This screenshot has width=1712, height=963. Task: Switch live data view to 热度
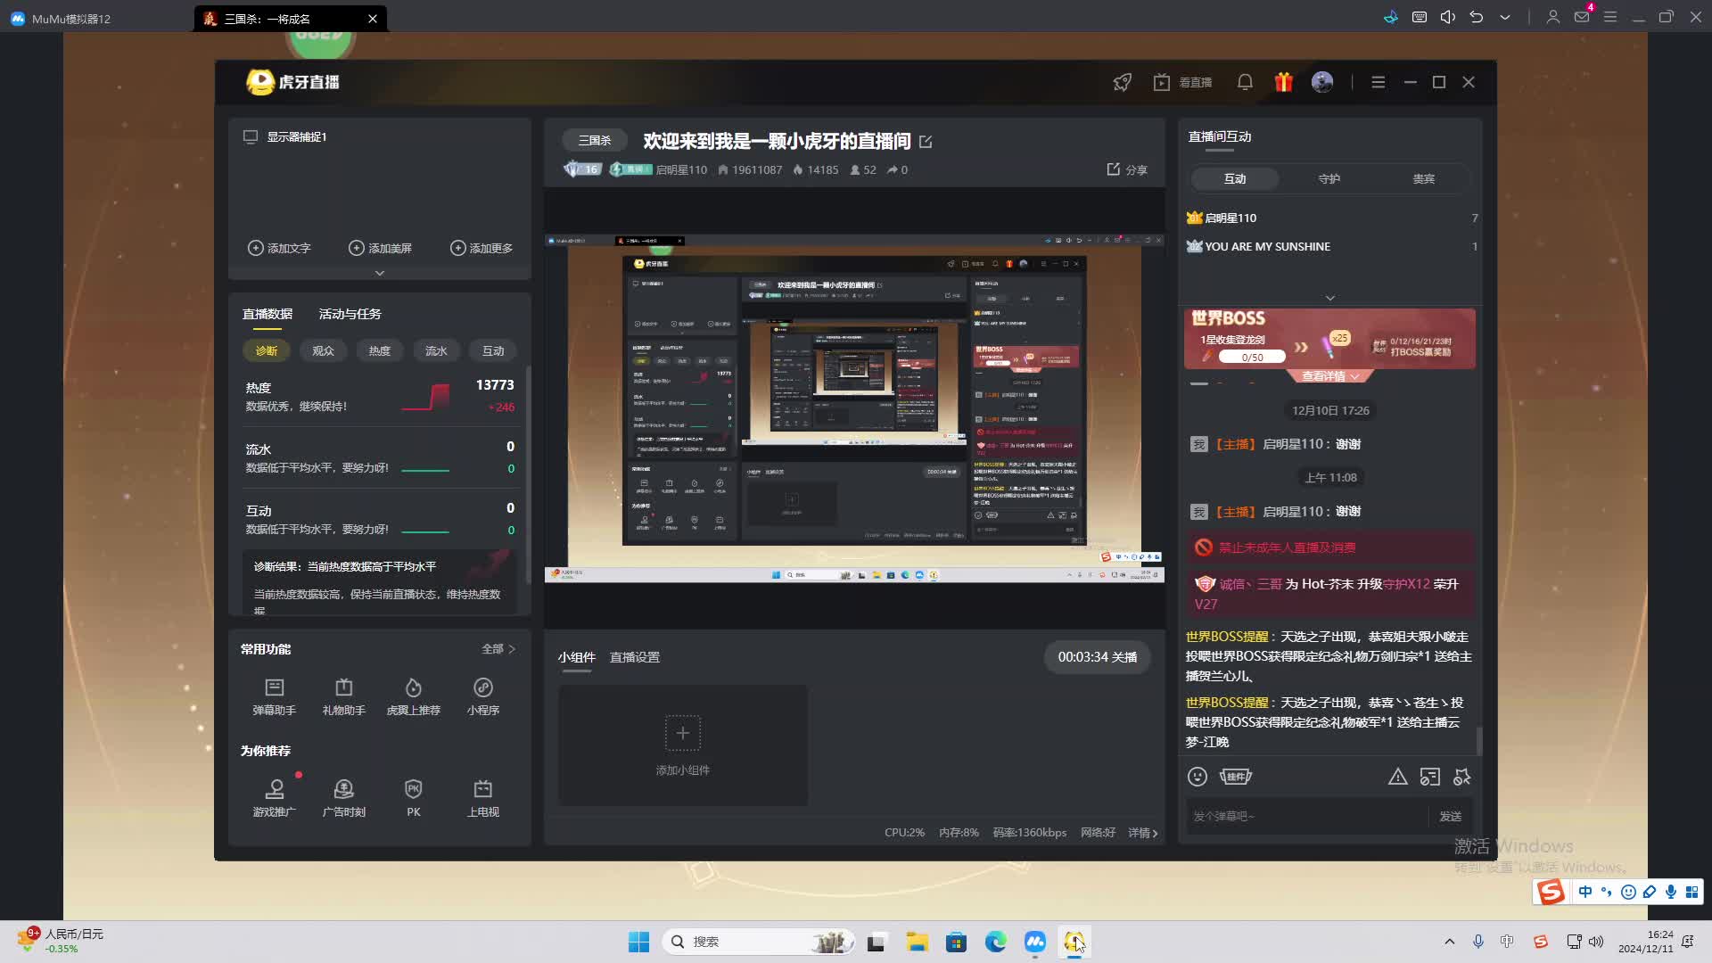coord(379,350)
